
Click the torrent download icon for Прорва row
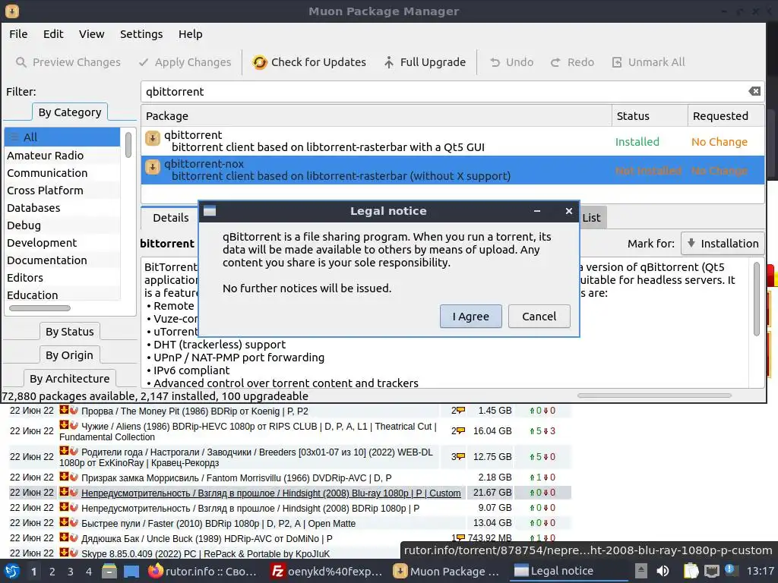[64, 410]
